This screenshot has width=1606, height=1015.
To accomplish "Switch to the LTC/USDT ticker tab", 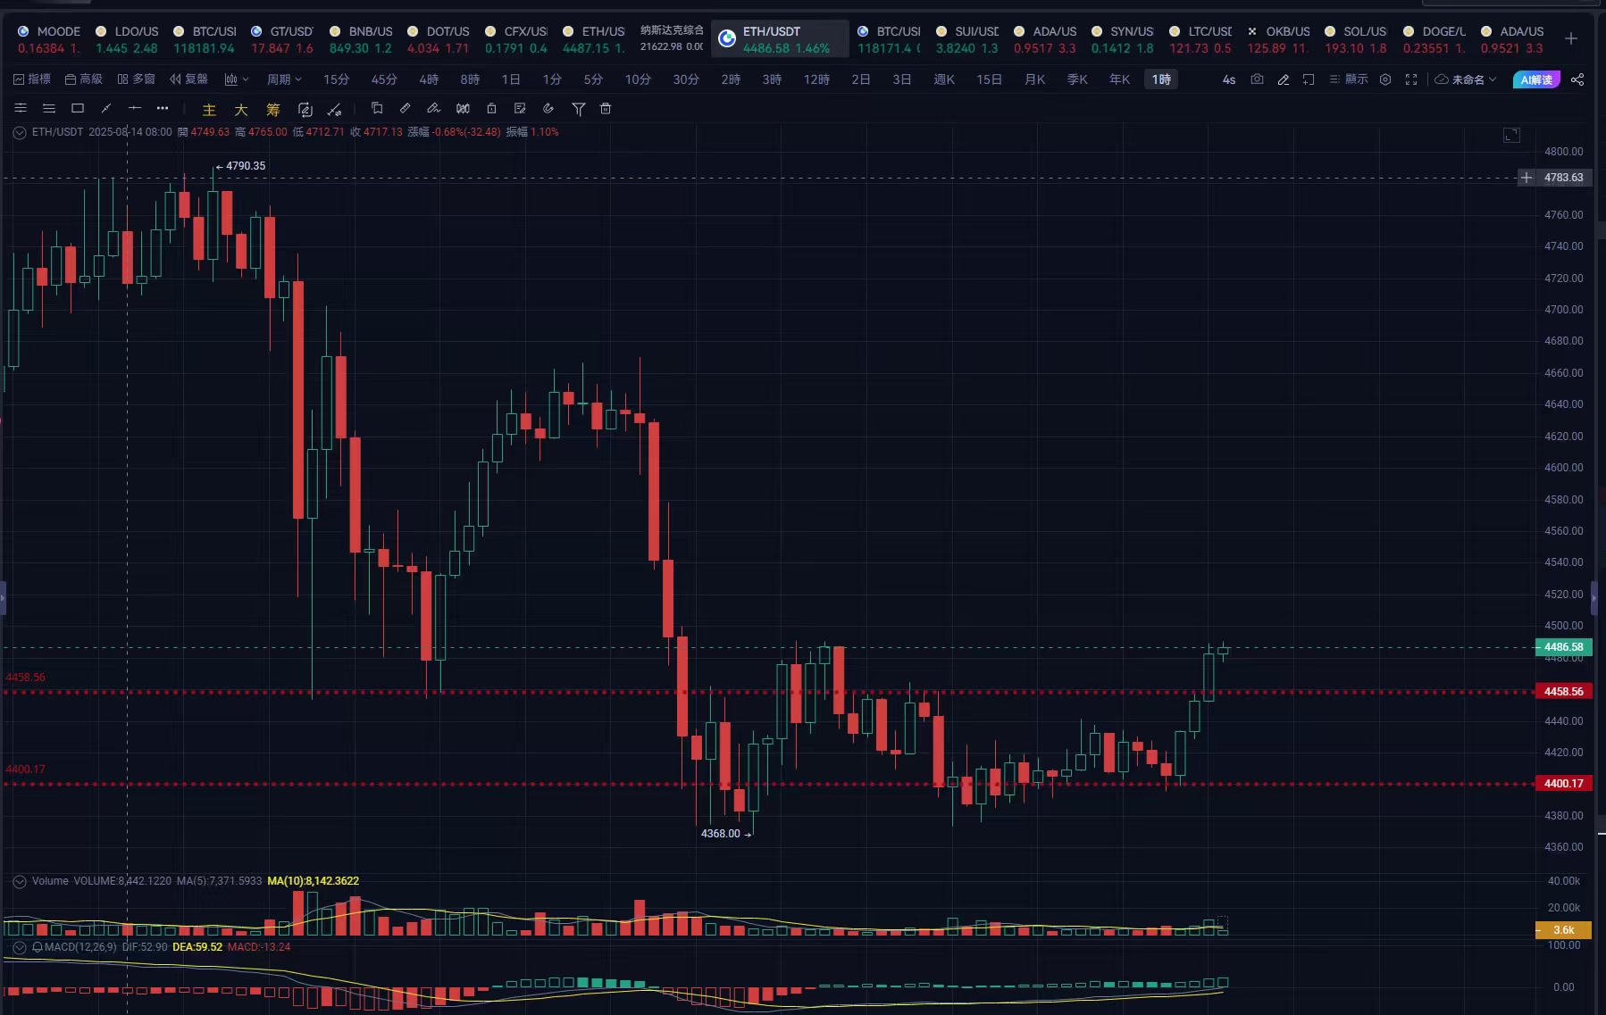I will (1200, 39).
